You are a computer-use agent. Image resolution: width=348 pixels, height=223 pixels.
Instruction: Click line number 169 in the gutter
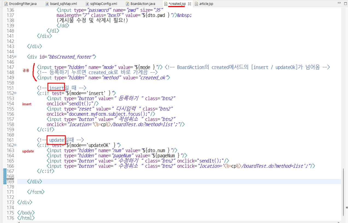tap(10, 182)
